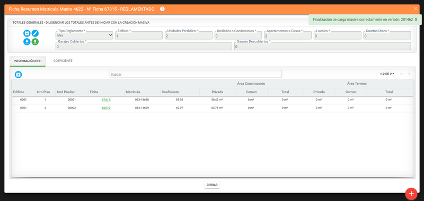The height and width of the screenshot is (201, 424).
Task: Click the Locales field
Action: click(x=338, y=35)
